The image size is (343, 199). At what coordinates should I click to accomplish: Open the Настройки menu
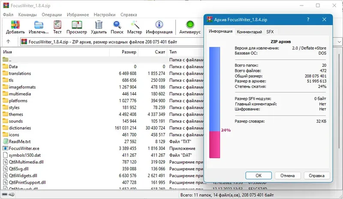click(105, 15)
